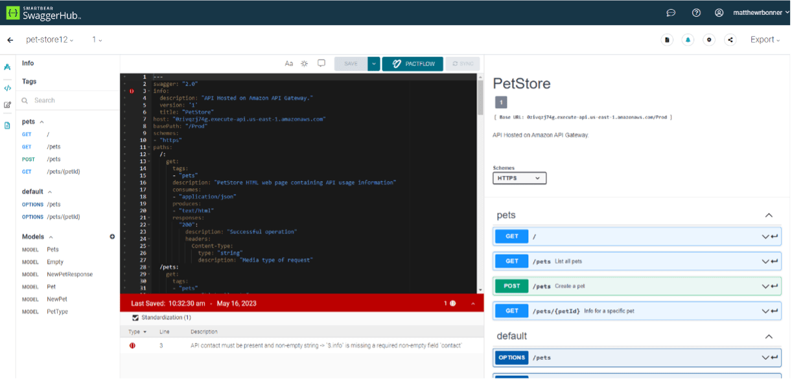Collapse the default section in docs panel

click(x=769, y=336)
